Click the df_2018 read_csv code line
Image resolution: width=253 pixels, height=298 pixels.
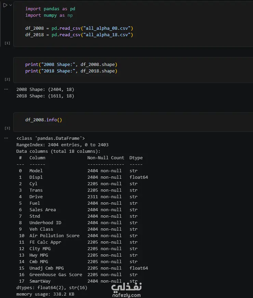(x=79, y=35)
